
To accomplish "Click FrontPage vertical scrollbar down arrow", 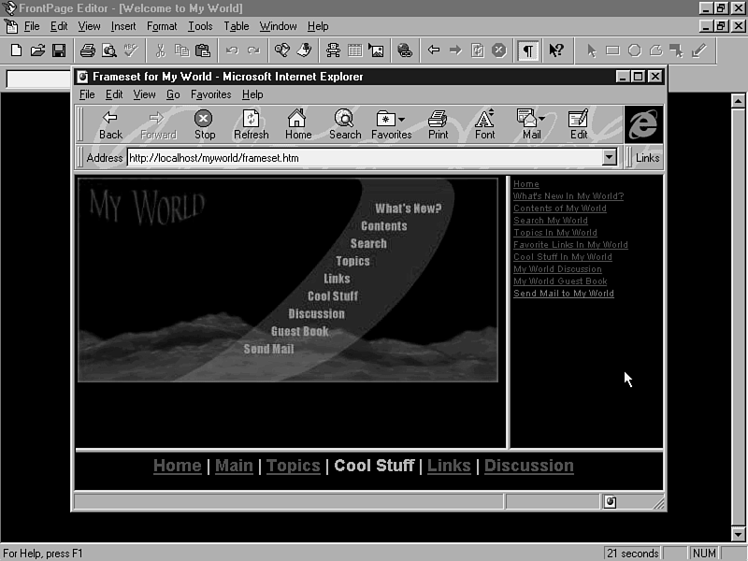I will tap(739, 534).
